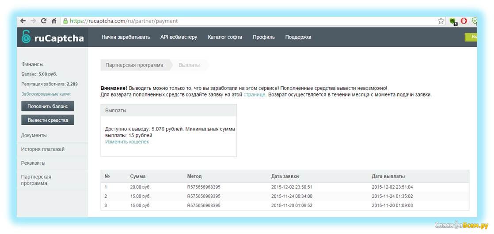The height and width of the screenshot is (234, 494).
Task: Open the Изменить кошелек link
Action: (x=127, y=142)
